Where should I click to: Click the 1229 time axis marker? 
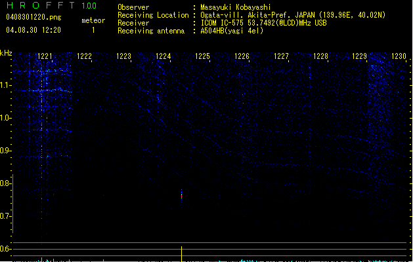360,56
